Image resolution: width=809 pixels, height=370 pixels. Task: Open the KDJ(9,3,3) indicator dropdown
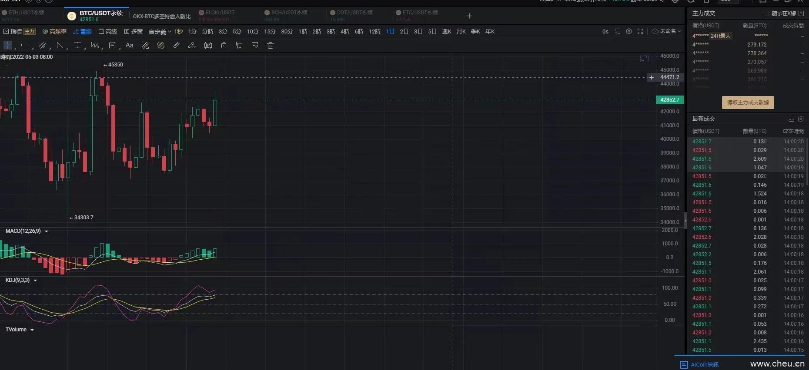click(35, 281)
